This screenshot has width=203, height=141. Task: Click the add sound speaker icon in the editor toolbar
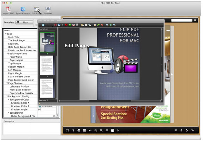(63, 25)
